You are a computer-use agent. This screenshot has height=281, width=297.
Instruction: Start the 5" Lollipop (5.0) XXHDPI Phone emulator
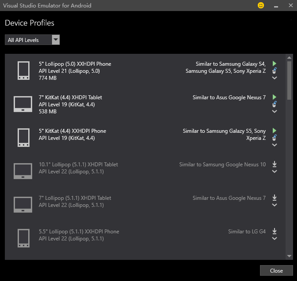274,64
